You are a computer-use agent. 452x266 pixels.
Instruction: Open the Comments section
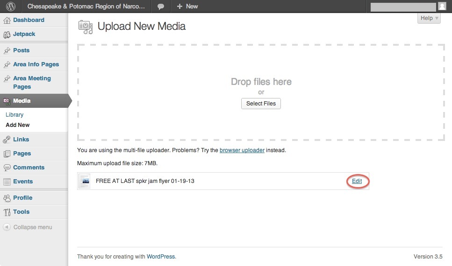pyautogui.click(x=29, y=167)
